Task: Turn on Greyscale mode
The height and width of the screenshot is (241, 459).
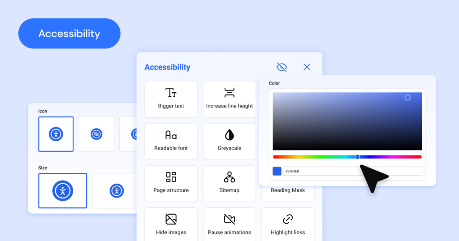Action: (229, 141)
